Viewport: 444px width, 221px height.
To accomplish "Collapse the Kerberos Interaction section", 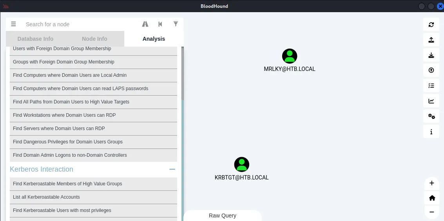I will [172, 169].
